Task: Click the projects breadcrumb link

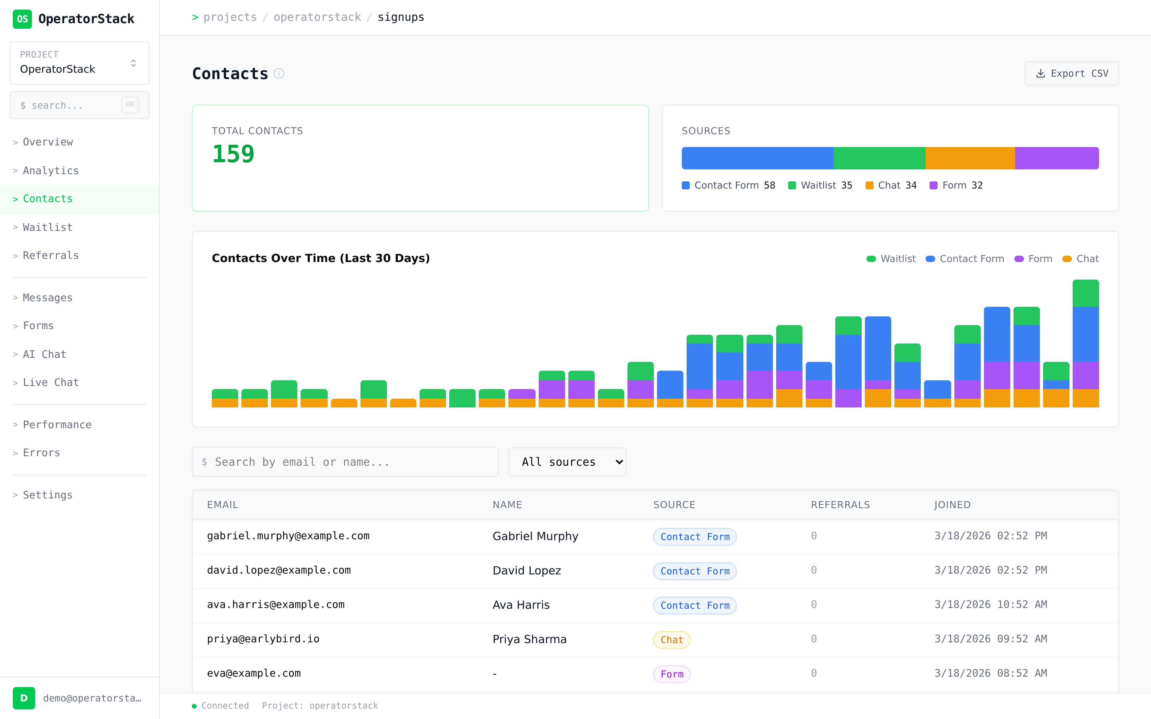Action: point(230,17)
